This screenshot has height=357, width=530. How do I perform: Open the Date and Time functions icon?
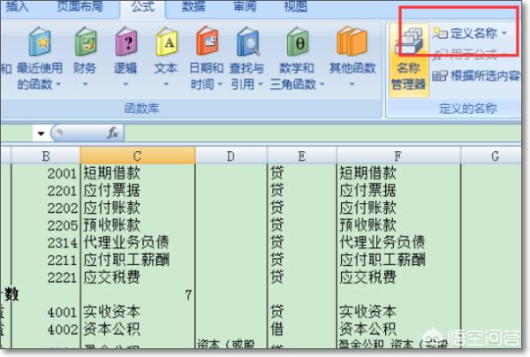pyautogui.click(x=207, y=42)
